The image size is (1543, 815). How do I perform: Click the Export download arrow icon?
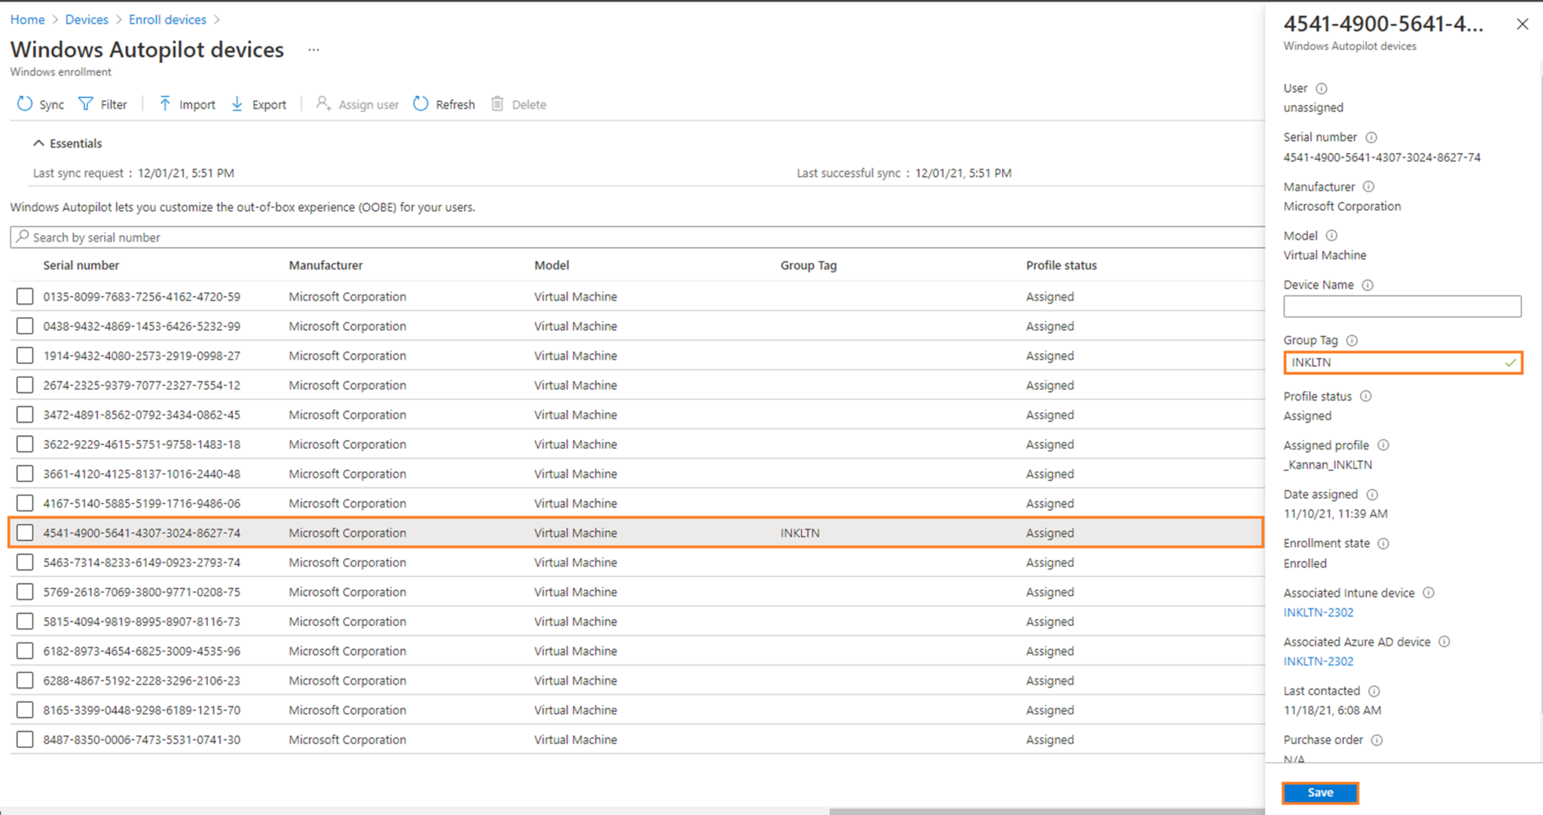click(237, 104)
